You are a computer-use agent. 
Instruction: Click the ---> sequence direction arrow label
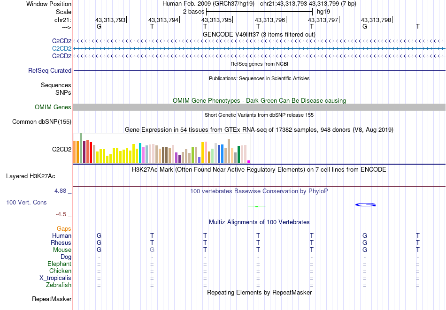(66, 27)
